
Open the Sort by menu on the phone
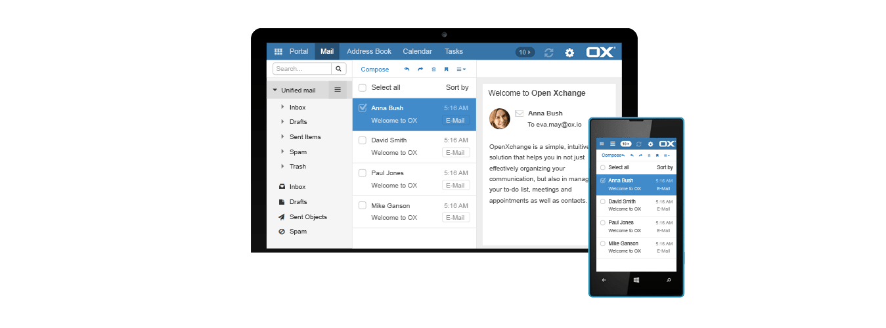tap(665, 167)
